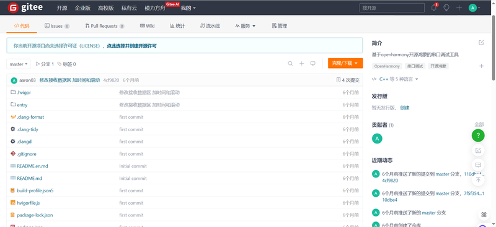Click the 串口调试 topic tag

click(415, 66)
